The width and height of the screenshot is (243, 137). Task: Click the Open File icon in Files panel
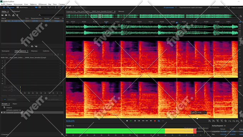[x=3, y=15]
